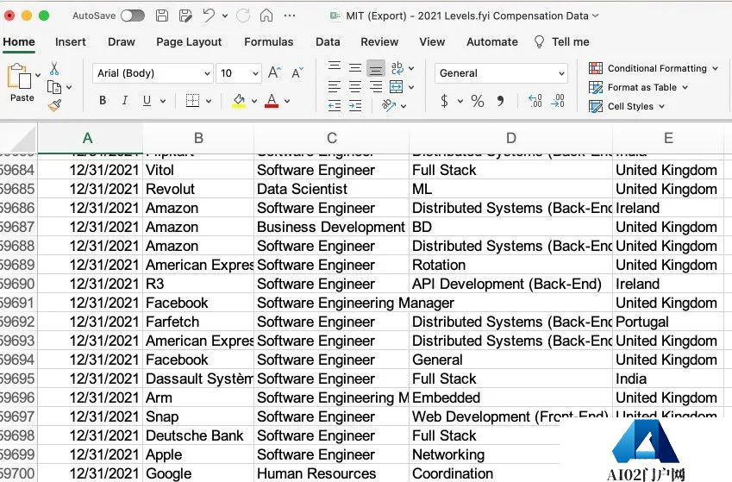Click the Decrease Indent icon
Viewport: 732px width, 482px height.
(335, 106)
